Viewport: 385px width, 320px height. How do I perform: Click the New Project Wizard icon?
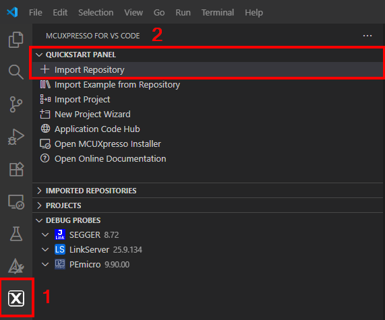[x=45, y=114]
